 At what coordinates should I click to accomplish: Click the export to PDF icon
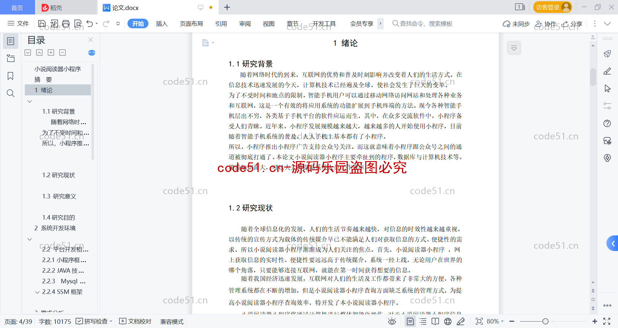coord(54,23)
